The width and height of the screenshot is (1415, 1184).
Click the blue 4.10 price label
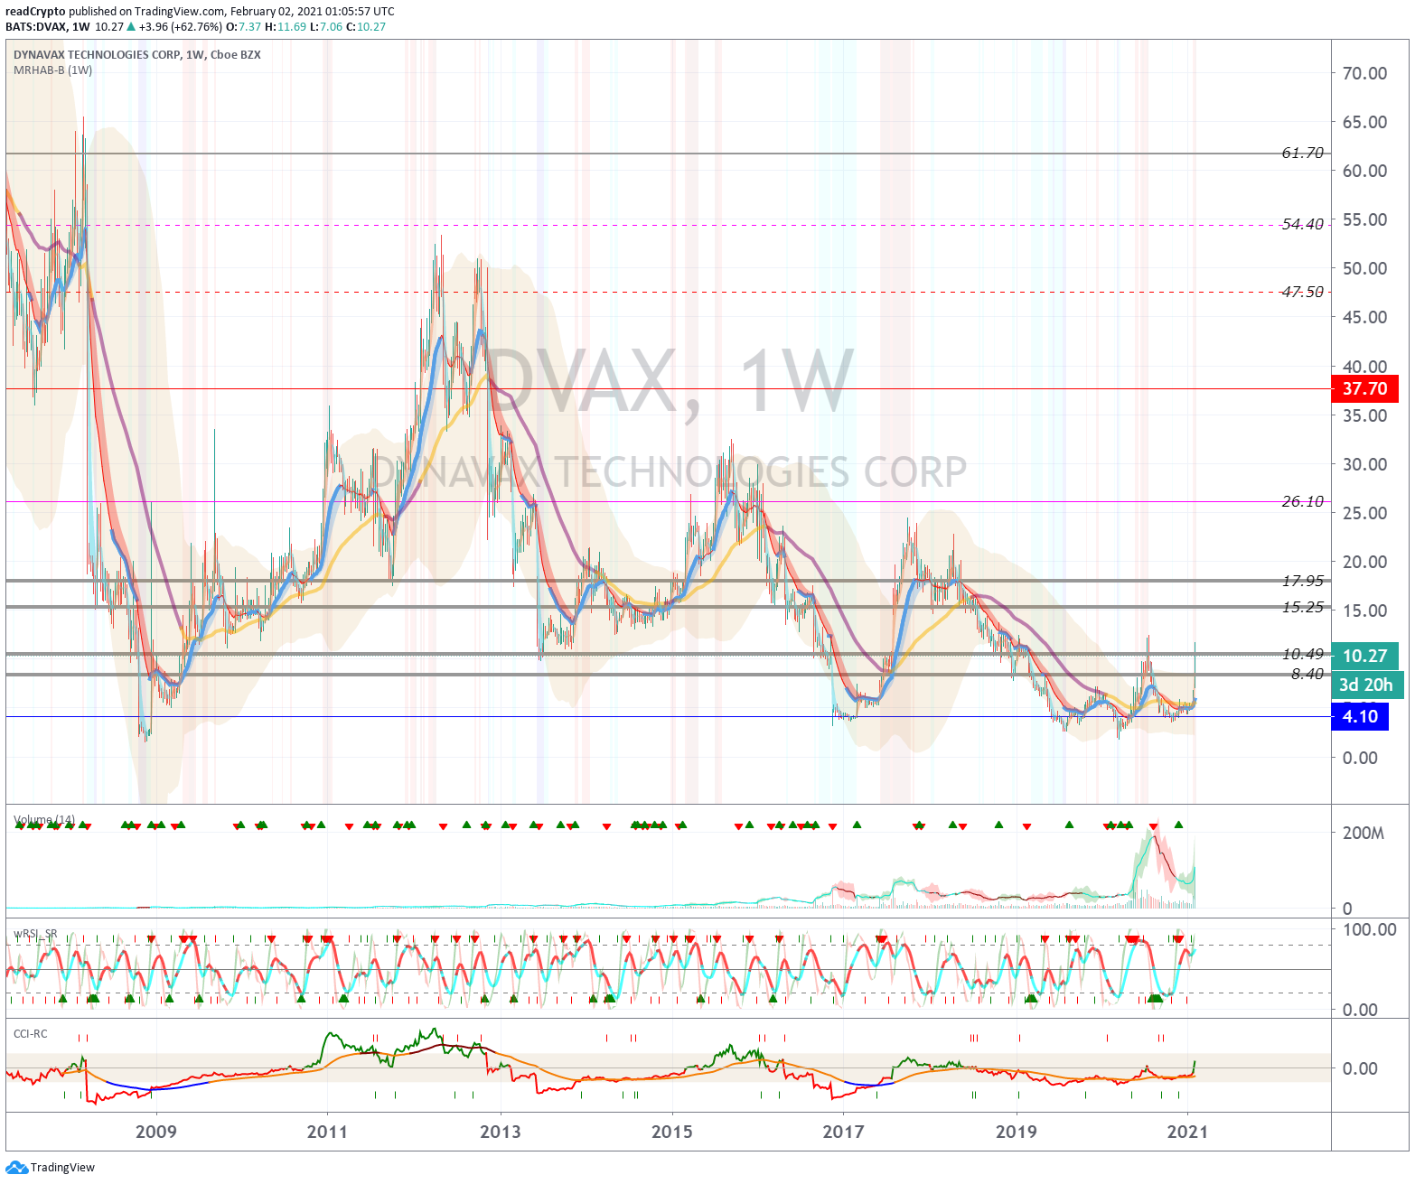[x=1360, y=717]
